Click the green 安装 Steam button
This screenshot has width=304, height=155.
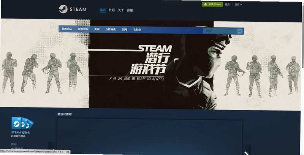[212, 4]
